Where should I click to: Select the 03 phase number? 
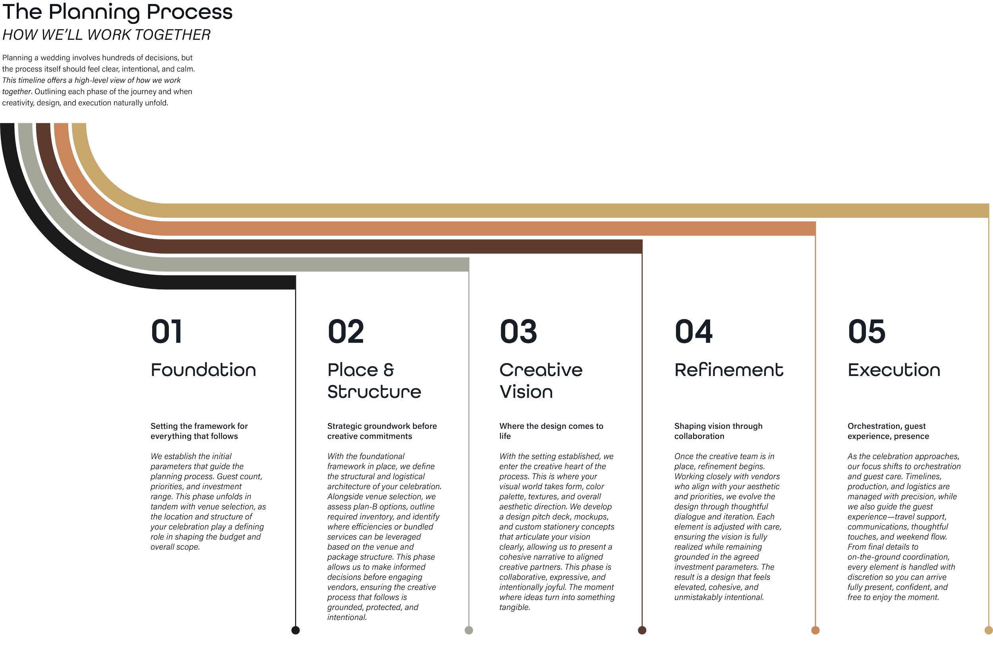(518, 331)
